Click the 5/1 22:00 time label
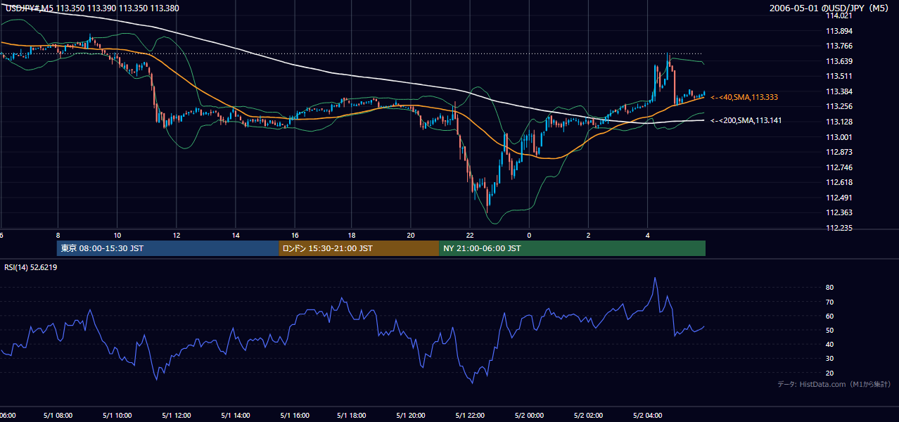The height and width of the screenshot is (422, 899). coord(471,416)
